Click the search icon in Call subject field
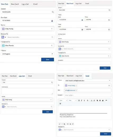Viewport: 113px width, 137px height. click(52, 83)
